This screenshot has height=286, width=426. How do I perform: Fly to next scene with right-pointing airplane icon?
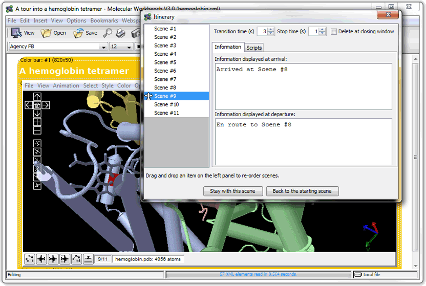53,259
